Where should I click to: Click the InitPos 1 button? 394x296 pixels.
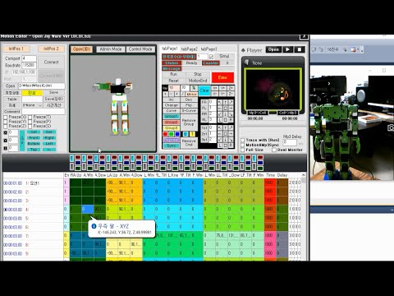16,49
